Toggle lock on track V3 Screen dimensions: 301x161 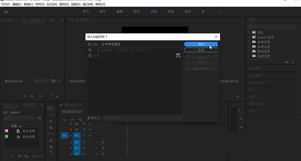tap(71, 124)
